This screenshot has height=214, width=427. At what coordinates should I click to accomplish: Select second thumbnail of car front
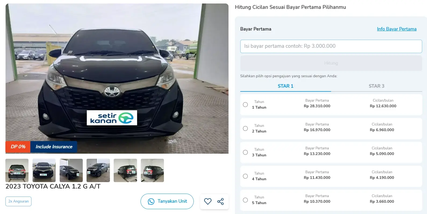pyautogui.click(x=44, y=170)
